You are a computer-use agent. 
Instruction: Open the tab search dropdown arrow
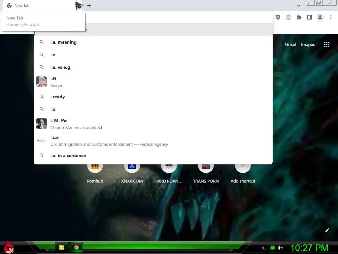(x=298, y=6)
